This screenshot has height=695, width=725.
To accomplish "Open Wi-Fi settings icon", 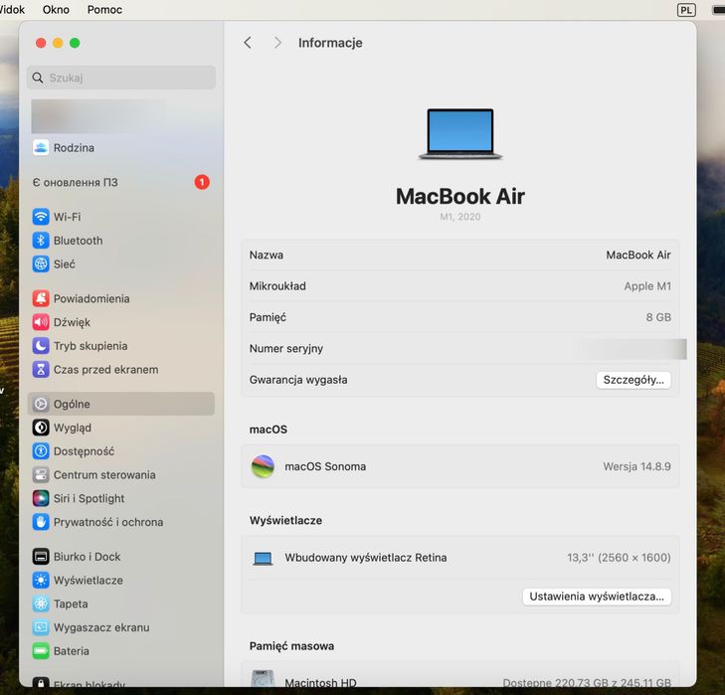I will 41,217.
